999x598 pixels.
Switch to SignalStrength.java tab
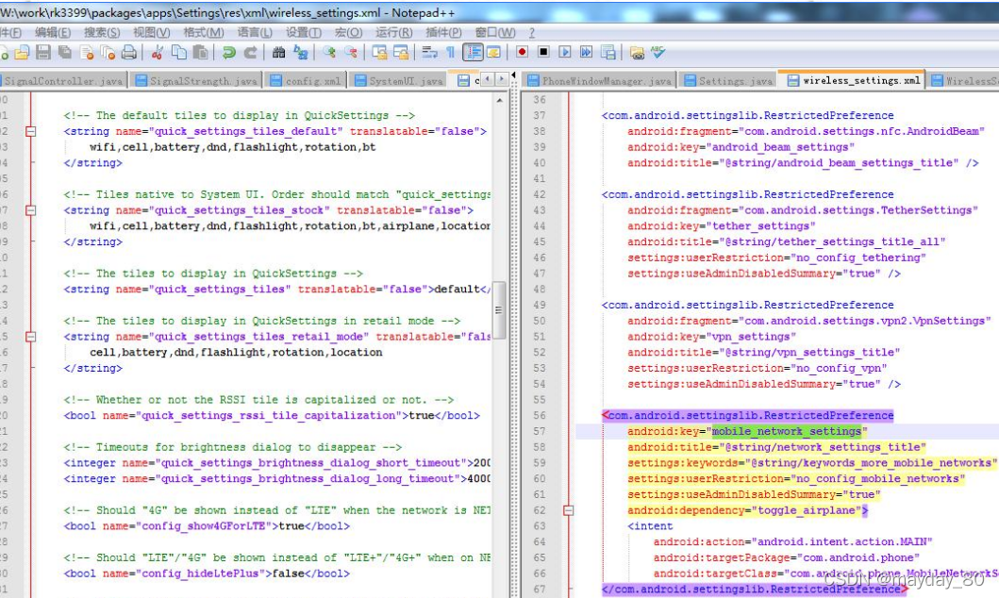tap(196, 81)
